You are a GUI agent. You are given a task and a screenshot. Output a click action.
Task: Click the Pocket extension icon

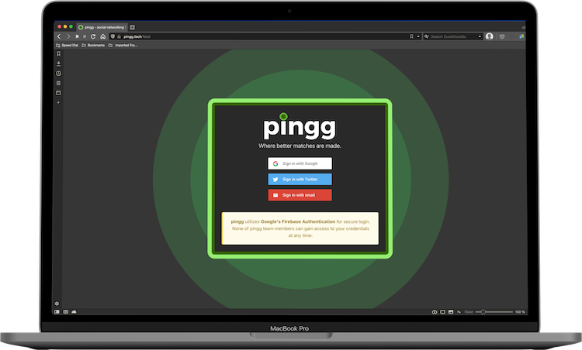(x=502, y=36)
